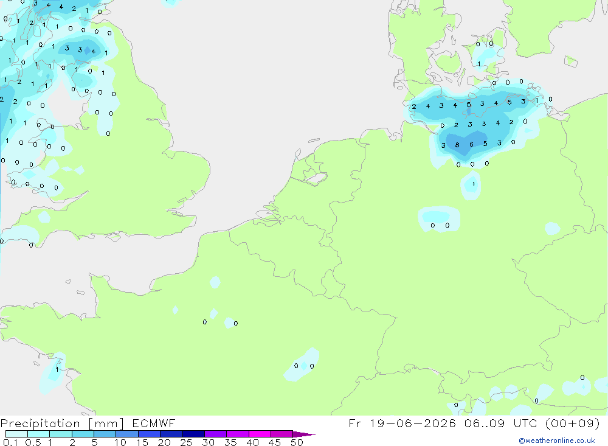Pick the 45–50 mm legend swatch

point(282,434)
